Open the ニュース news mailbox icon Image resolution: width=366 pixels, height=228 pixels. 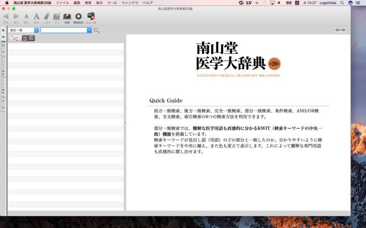(91, 16)
